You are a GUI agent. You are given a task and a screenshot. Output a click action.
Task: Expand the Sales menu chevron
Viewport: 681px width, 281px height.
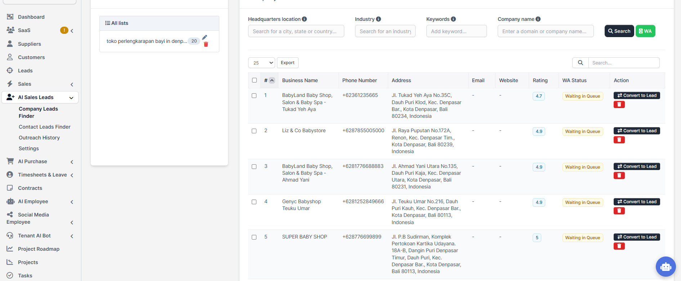tap(72, 85)
